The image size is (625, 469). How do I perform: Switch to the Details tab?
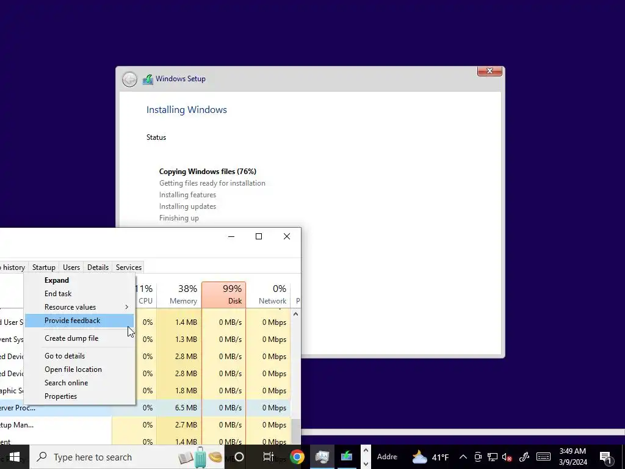point(98,267)
